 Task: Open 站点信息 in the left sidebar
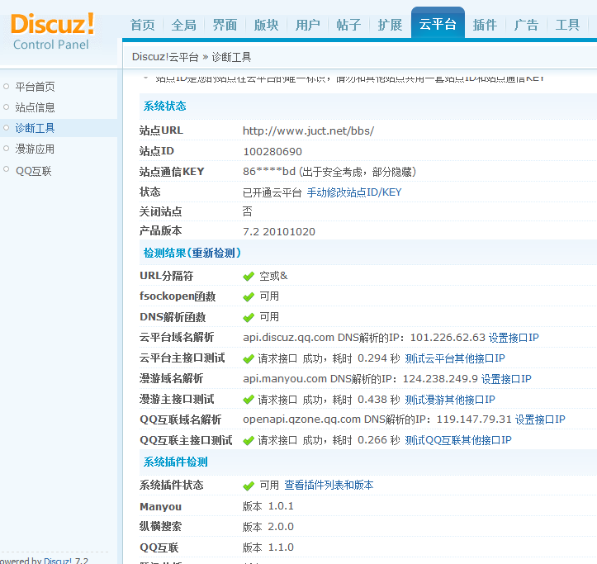pyautogui.click(x=35, y=107)
